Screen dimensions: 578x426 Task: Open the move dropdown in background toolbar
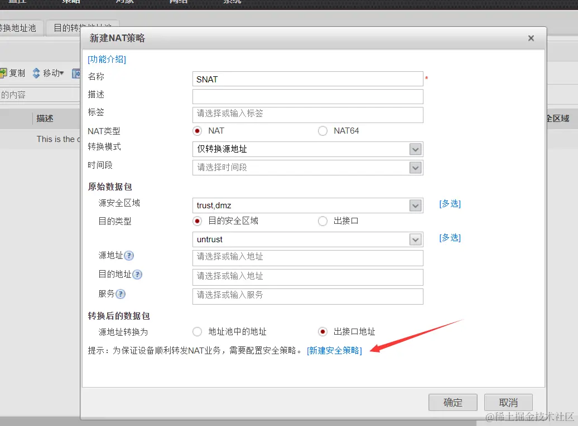click(x=54, y=73)
